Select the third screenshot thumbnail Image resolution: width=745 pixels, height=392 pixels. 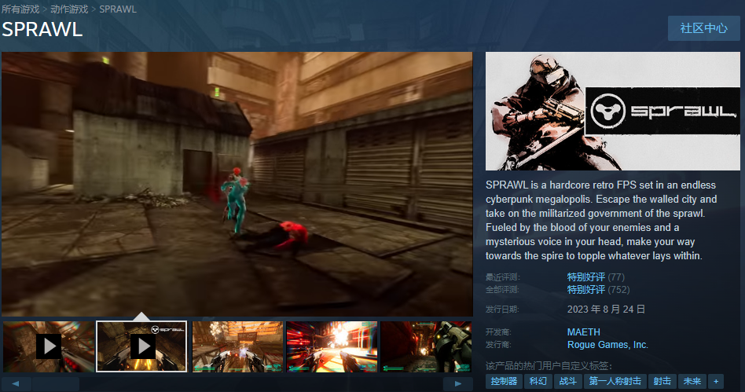click(237, 346)
